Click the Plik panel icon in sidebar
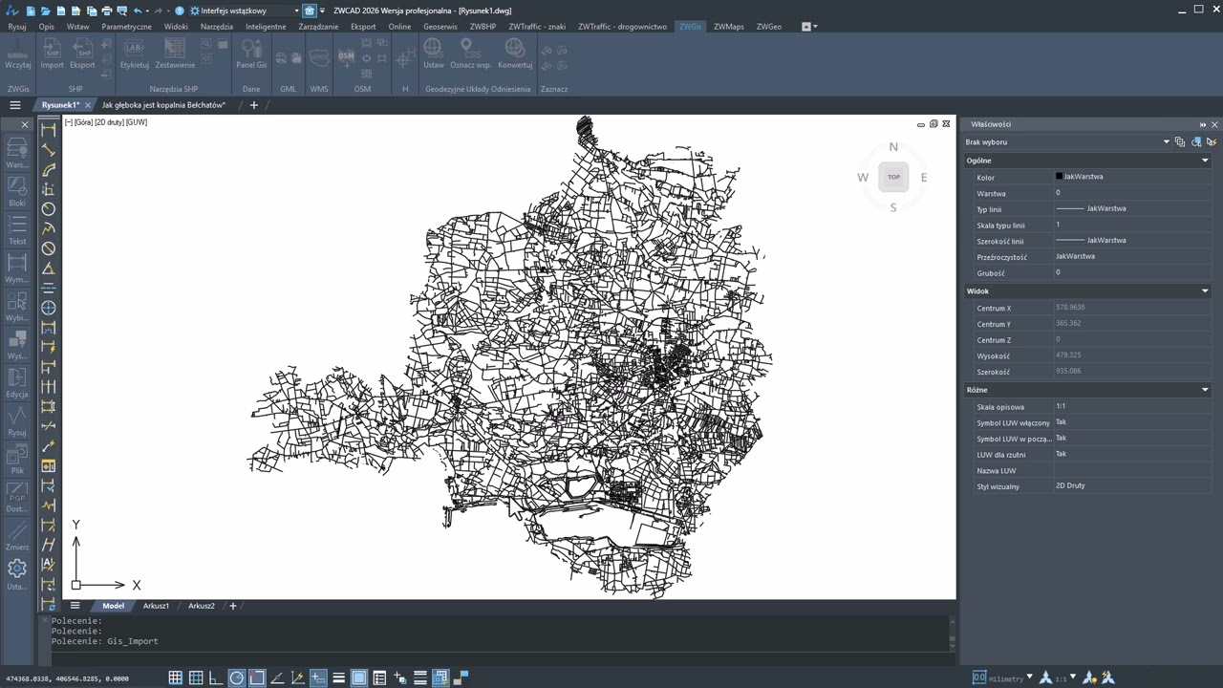 [x=17, y=459]
